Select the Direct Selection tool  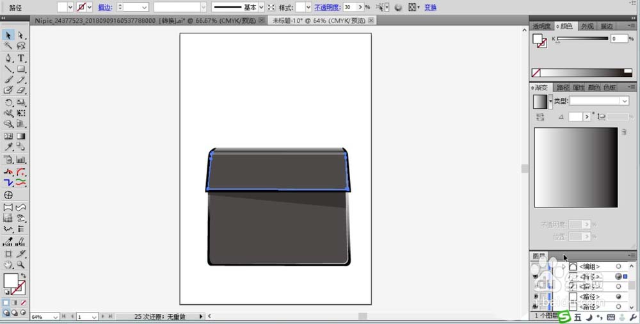(21, 36)
